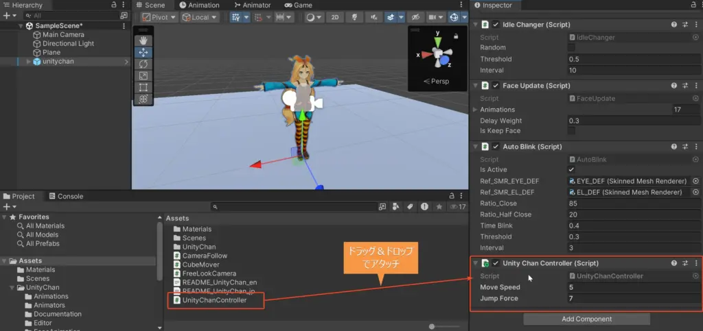Collapse the Idle Changer component
This screenshot has height=331, width=703.
(475, 25)
